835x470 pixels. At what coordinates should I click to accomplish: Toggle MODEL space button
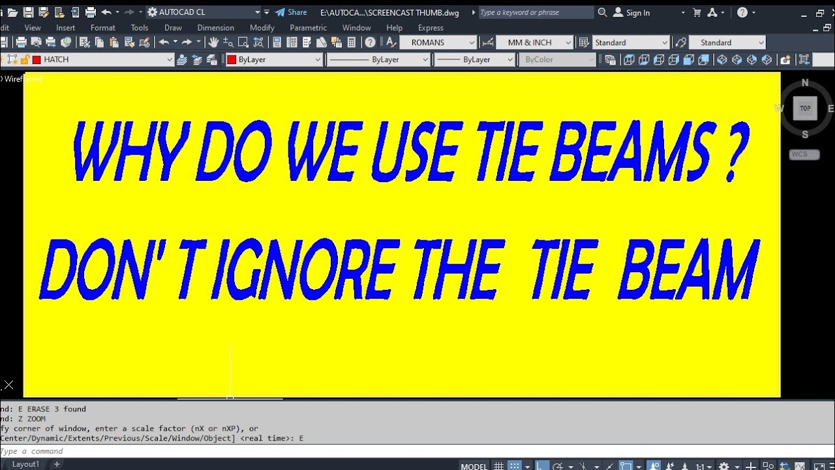[474, 466]
